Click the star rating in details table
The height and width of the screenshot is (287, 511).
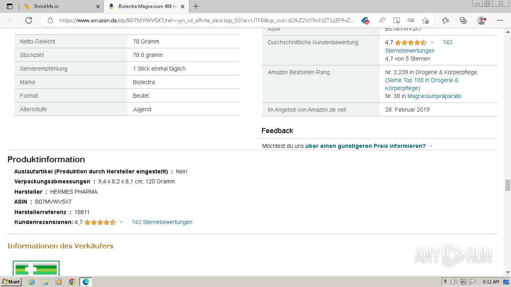[x=411, y=42]
